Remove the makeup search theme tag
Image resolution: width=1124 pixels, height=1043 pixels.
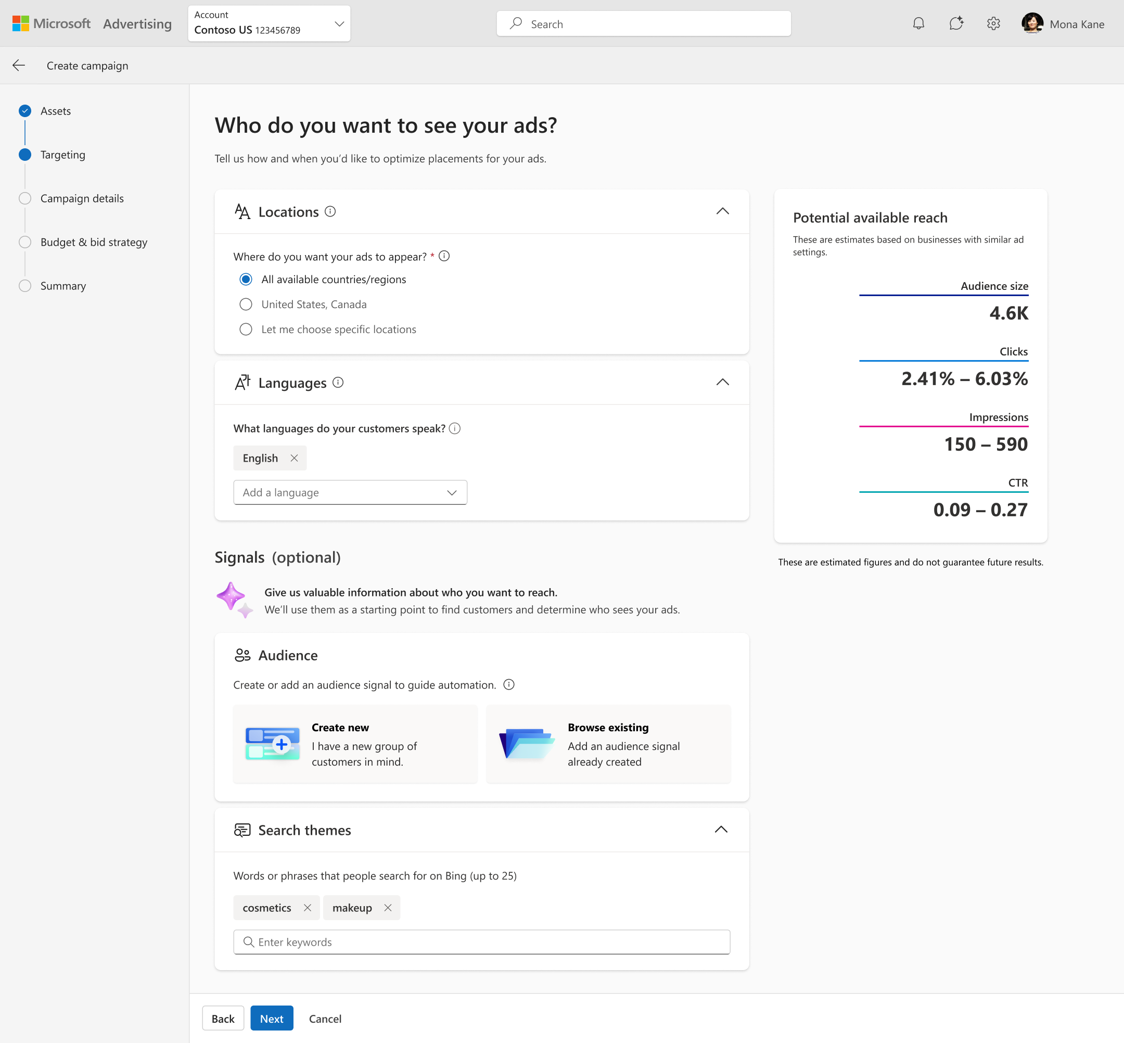pyautogui.click(x=388, y=908)
